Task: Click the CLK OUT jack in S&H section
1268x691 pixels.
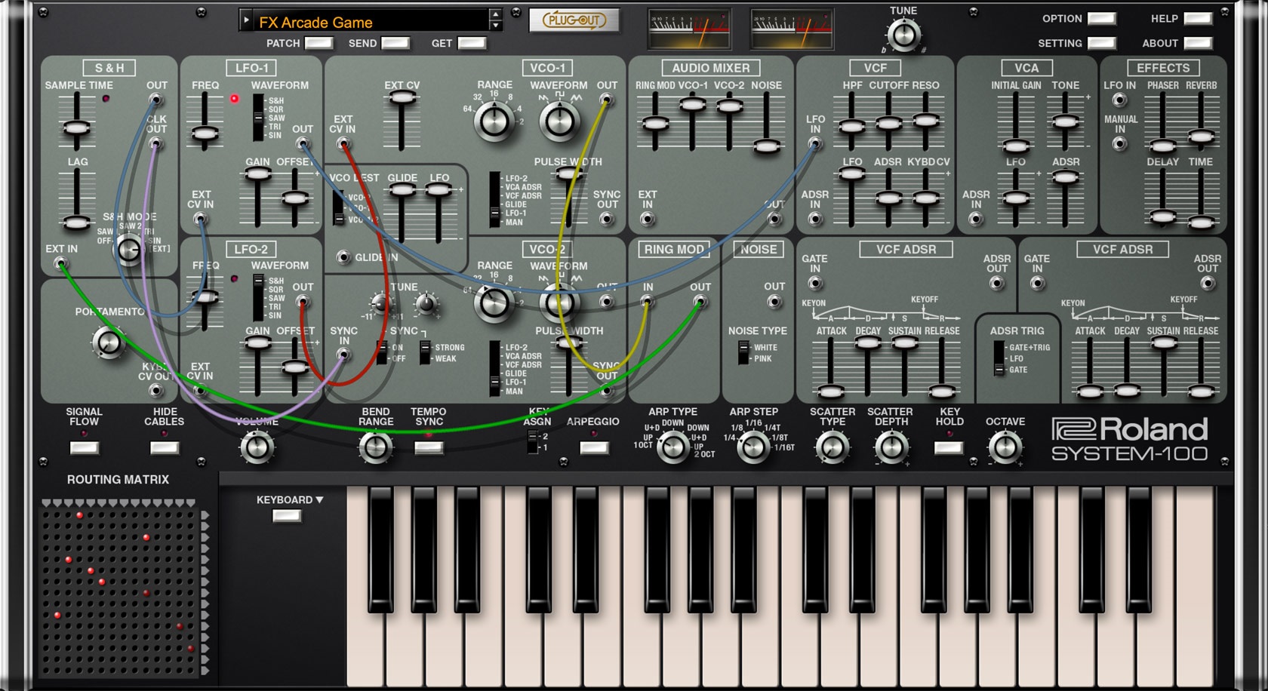Action: coord(157,142)
